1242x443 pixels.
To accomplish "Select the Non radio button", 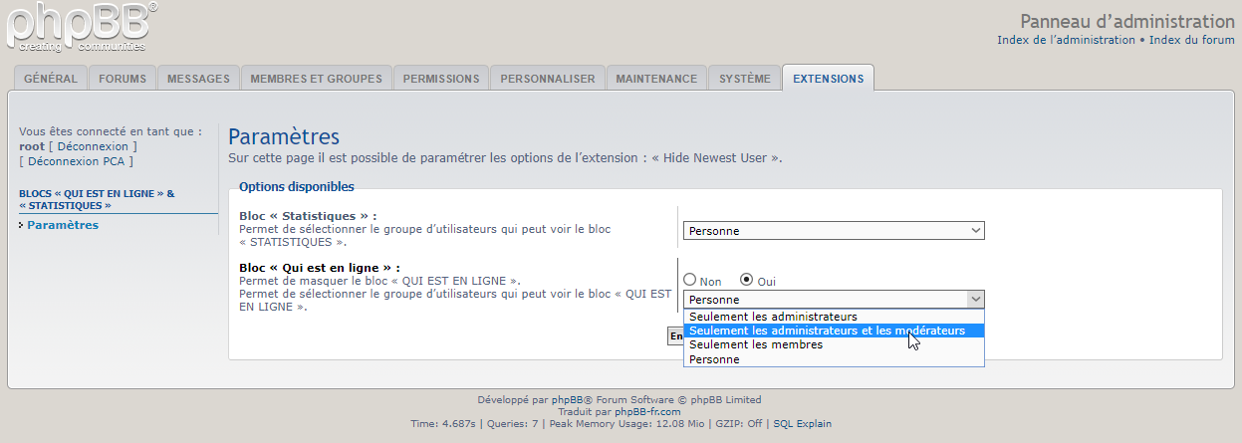I will [689, 281].
